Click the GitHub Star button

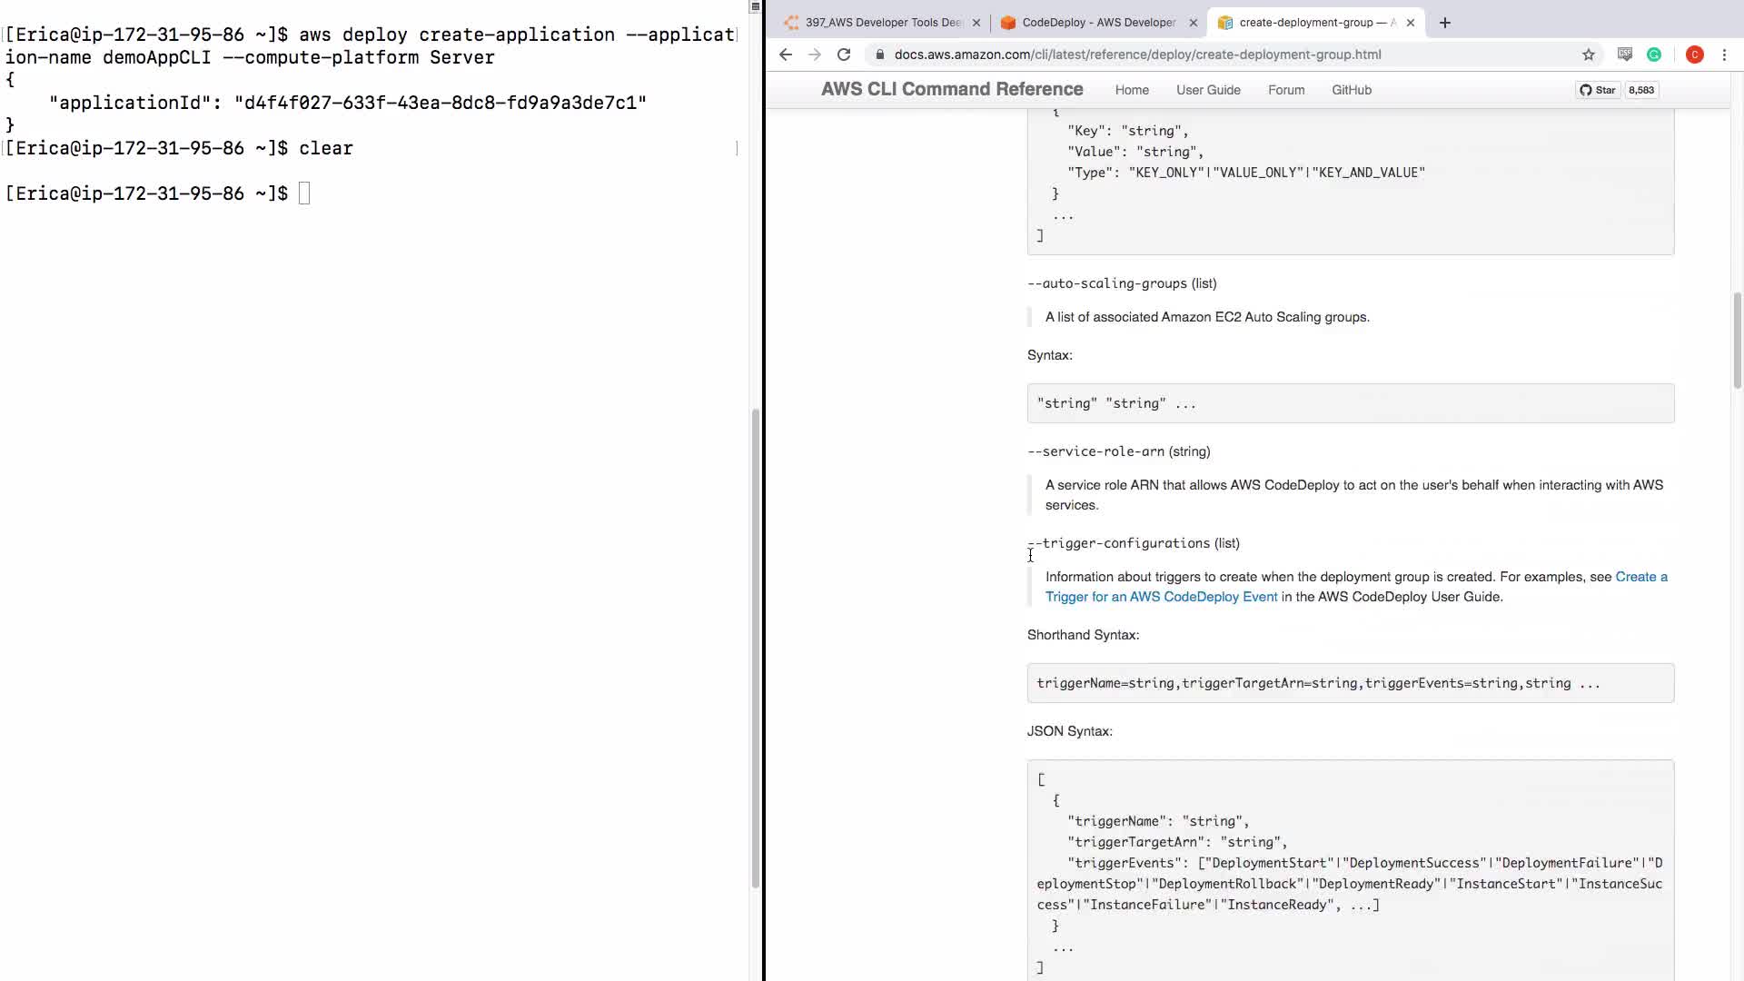[x=1598, y=90]
